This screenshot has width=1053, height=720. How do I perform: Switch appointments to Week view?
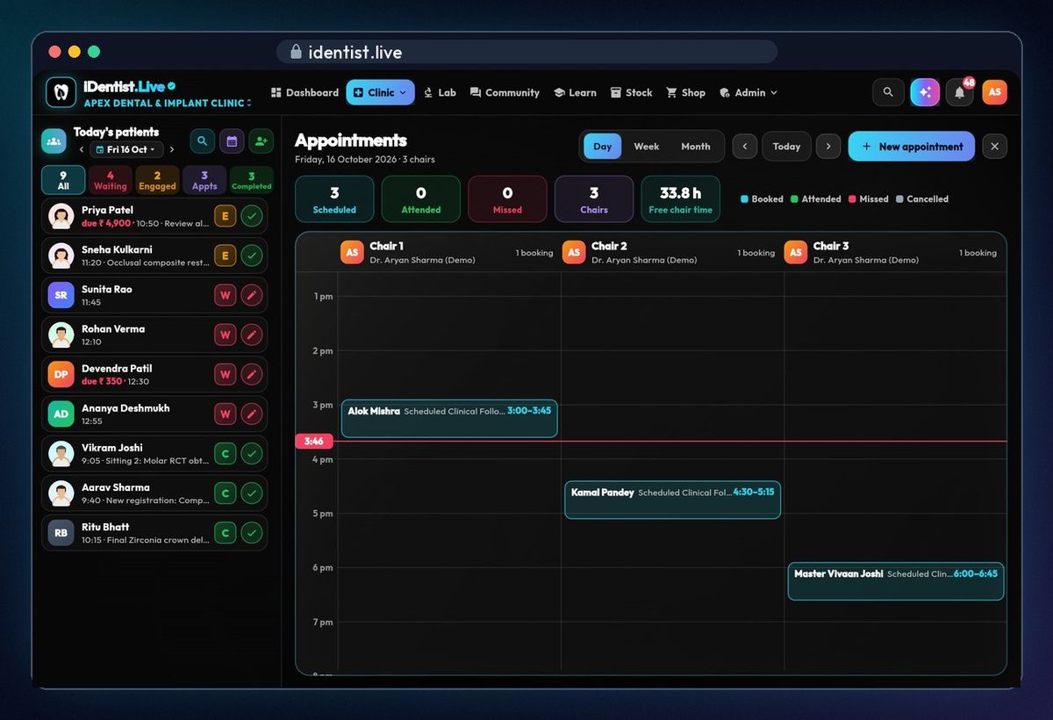tap(647, 147)
